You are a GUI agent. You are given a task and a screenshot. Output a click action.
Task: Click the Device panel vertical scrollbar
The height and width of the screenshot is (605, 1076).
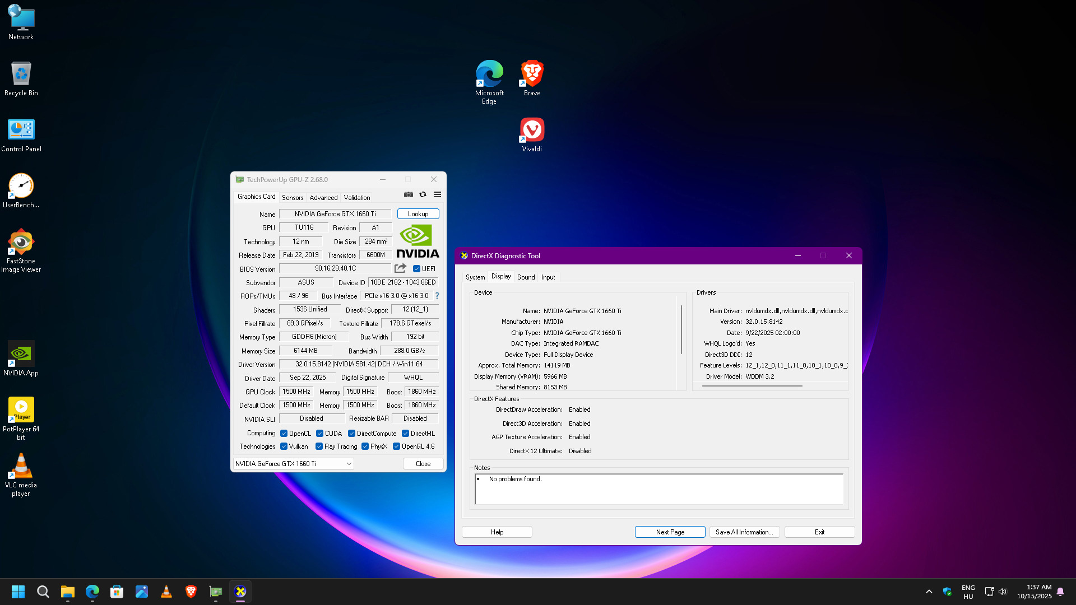[681, 329]
